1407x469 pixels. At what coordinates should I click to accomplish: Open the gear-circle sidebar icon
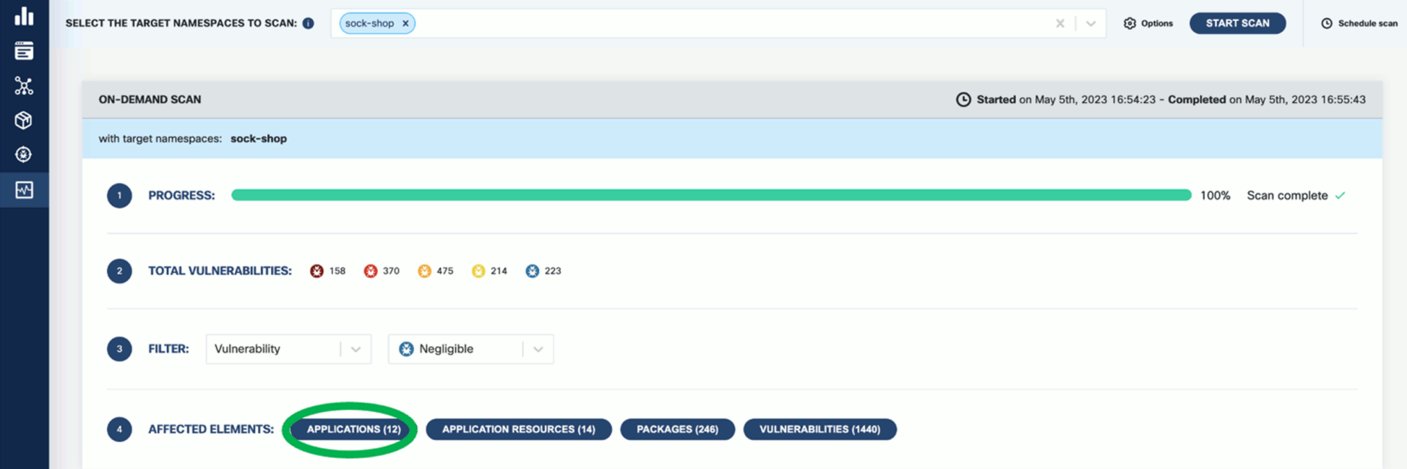[24, 155]
